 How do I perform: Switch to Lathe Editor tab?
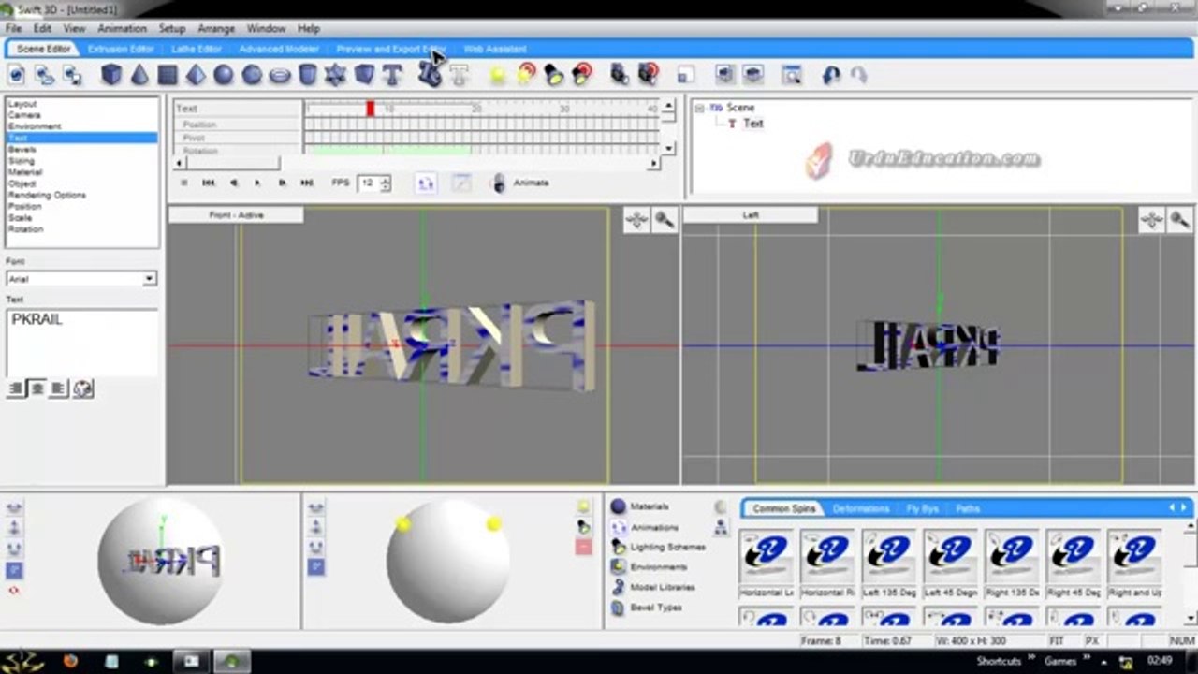click(x=197, y=49)
